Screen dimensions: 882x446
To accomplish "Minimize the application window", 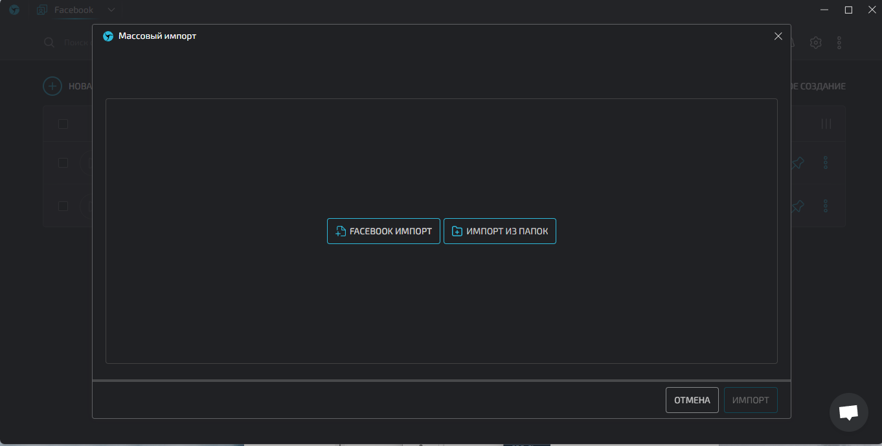I will point(825,10).
